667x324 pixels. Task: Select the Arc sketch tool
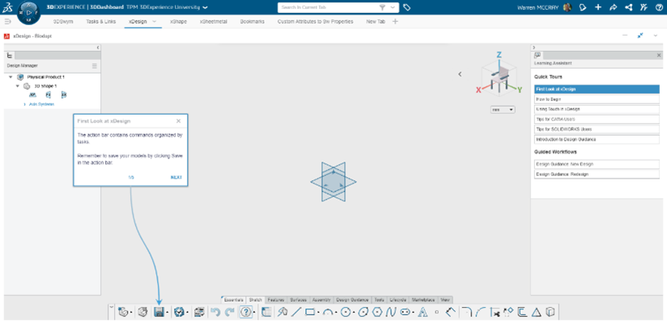[328, 313]
